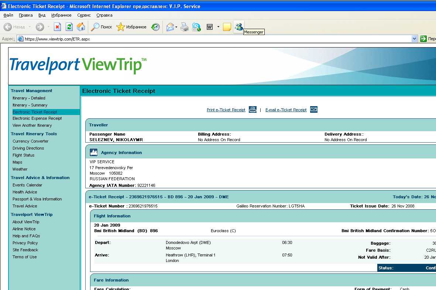Screen dimensions: 436x290
Task: Open the Search (Поиск) magnifier button
Action: coord(102,27)
